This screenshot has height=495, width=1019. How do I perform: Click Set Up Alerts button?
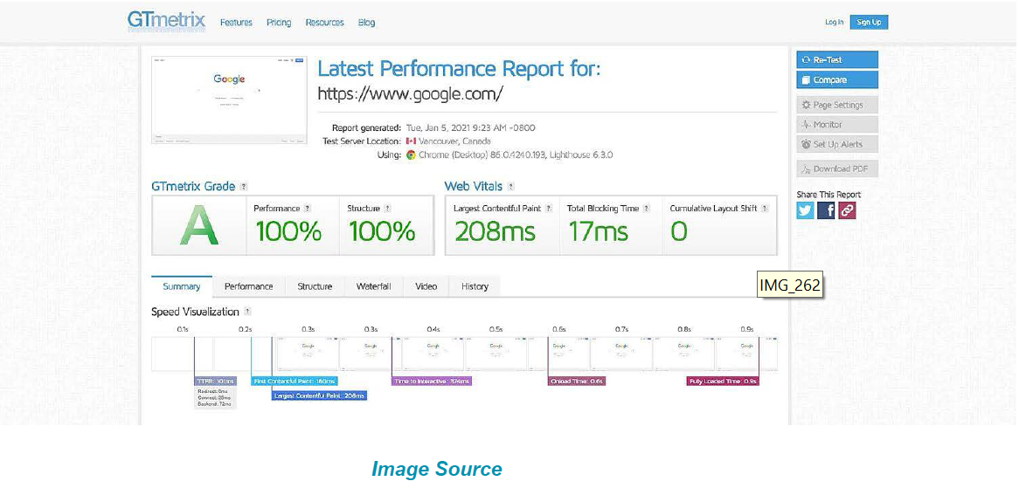pos(837,144)
